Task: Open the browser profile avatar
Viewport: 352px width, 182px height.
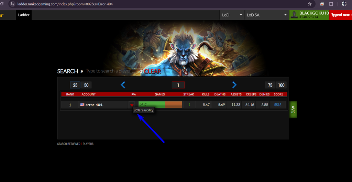Action: 344,4
